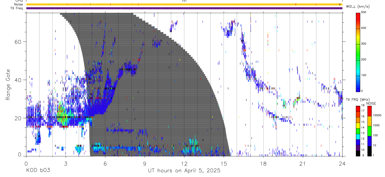Click the 21 UT hour tick label
The width and height of the screenshot is (385, 177).
303,163
